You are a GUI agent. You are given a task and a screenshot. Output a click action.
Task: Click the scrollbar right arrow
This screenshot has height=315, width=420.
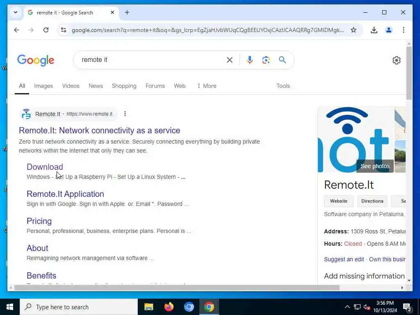pos(402,288)
